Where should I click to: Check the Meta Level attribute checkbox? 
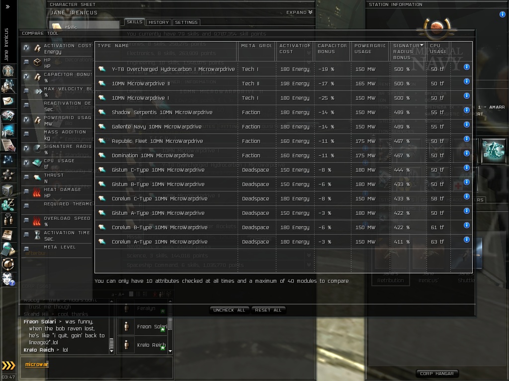pos(26,249)
